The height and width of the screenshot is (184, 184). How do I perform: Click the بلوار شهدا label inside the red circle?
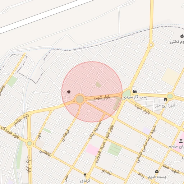coord(102,97)
